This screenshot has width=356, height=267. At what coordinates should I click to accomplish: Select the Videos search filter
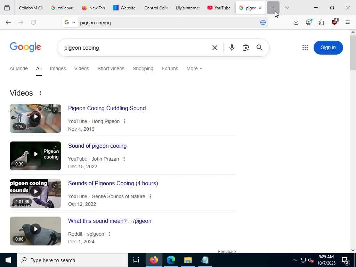tap(81, 68)
